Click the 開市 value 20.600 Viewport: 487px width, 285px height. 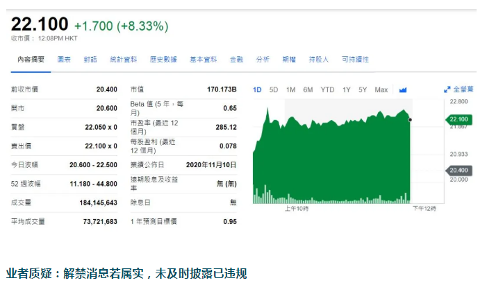coord(106,108)
